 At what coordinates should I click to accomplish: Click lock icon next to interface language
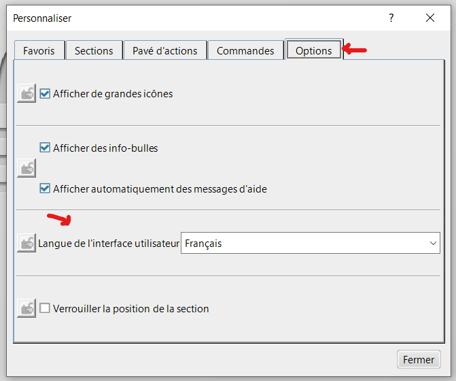point(27,243)
